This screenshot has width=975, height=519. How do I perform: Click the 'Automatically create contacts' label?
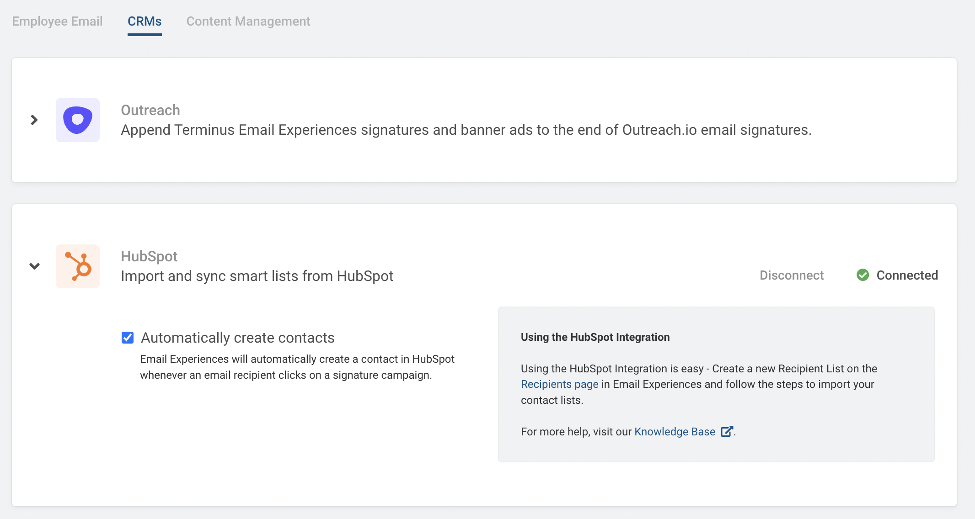pyautogui.click(x=238, y=338)
